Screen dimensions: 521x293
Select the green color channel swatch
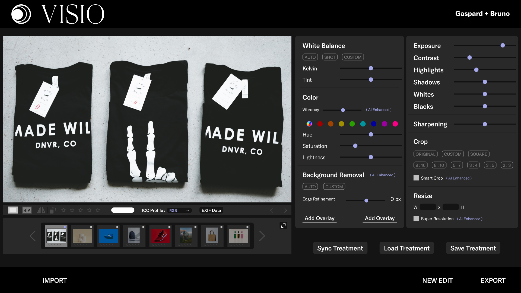(x=352, y=124)
